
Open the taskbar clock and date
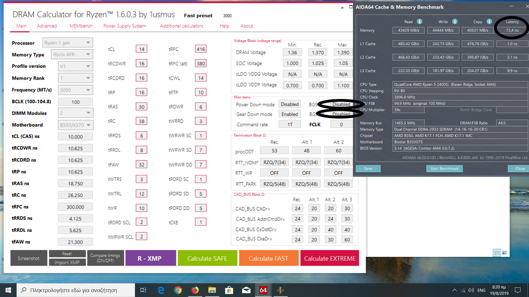click(x=498, y=290)
